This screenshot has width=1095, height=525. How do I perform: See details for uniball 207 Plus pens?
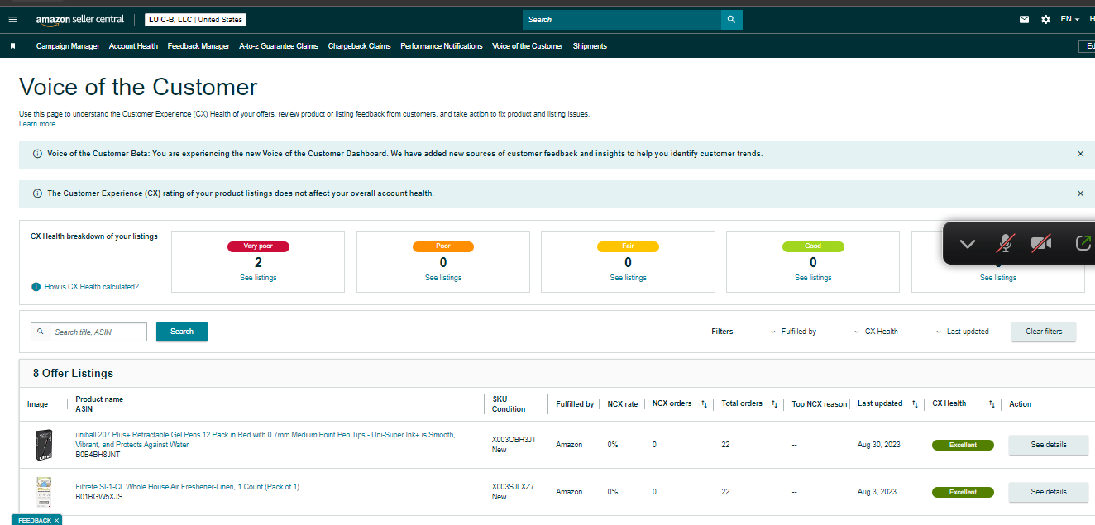1049,445
